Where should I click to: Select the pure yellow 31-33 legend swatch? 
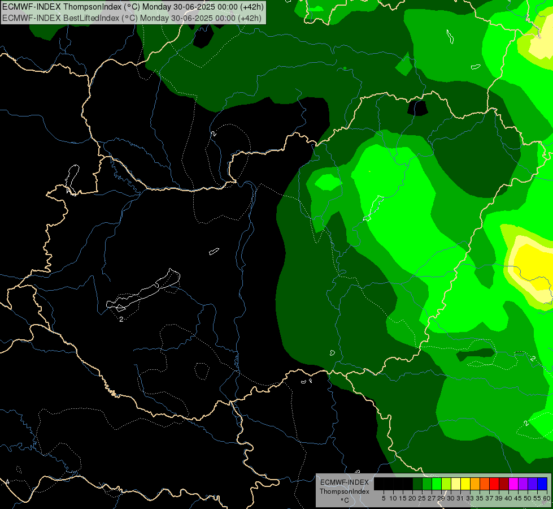(465, 484)
